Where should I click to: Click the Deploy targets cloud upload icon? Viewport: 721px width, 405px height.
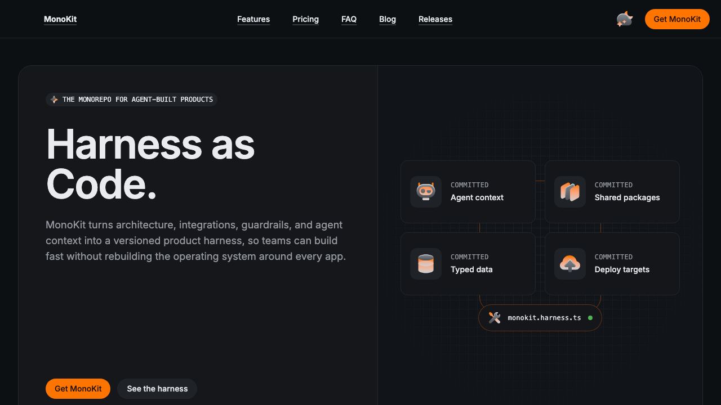click(x=570, y=264)
